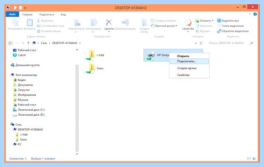
Task: Open the Файл tab
Action: pyautogui.click(x=12, y=14)
